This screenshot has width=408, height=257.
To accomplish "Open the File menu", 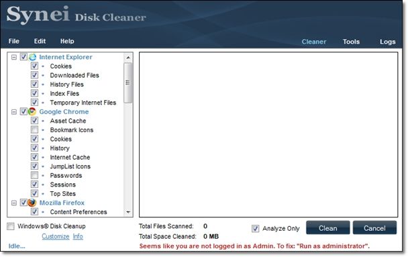I will click(x=13, y=41).
